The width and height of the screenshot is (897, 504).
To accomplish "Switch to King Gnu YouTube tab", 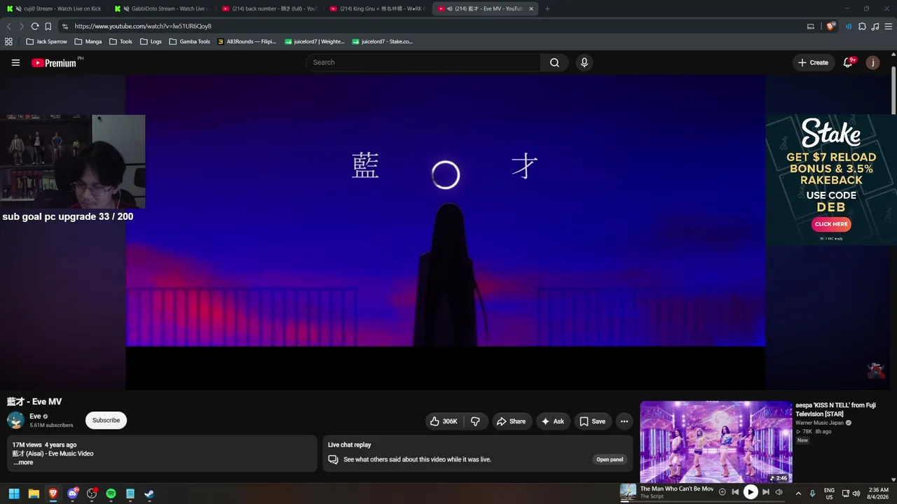I will tap(377, 9).
